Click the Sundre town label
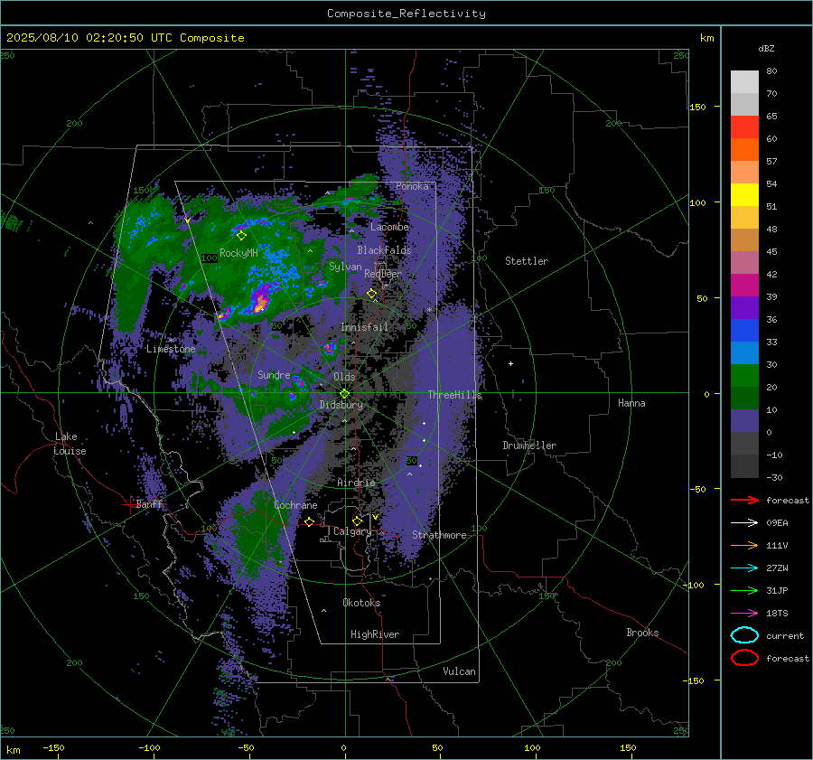813x760 pixels. click(x=274, y=374)
